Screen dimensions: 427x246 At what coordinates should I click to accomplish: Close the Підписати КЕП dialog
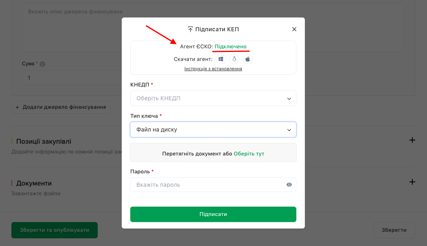[294, 29]
